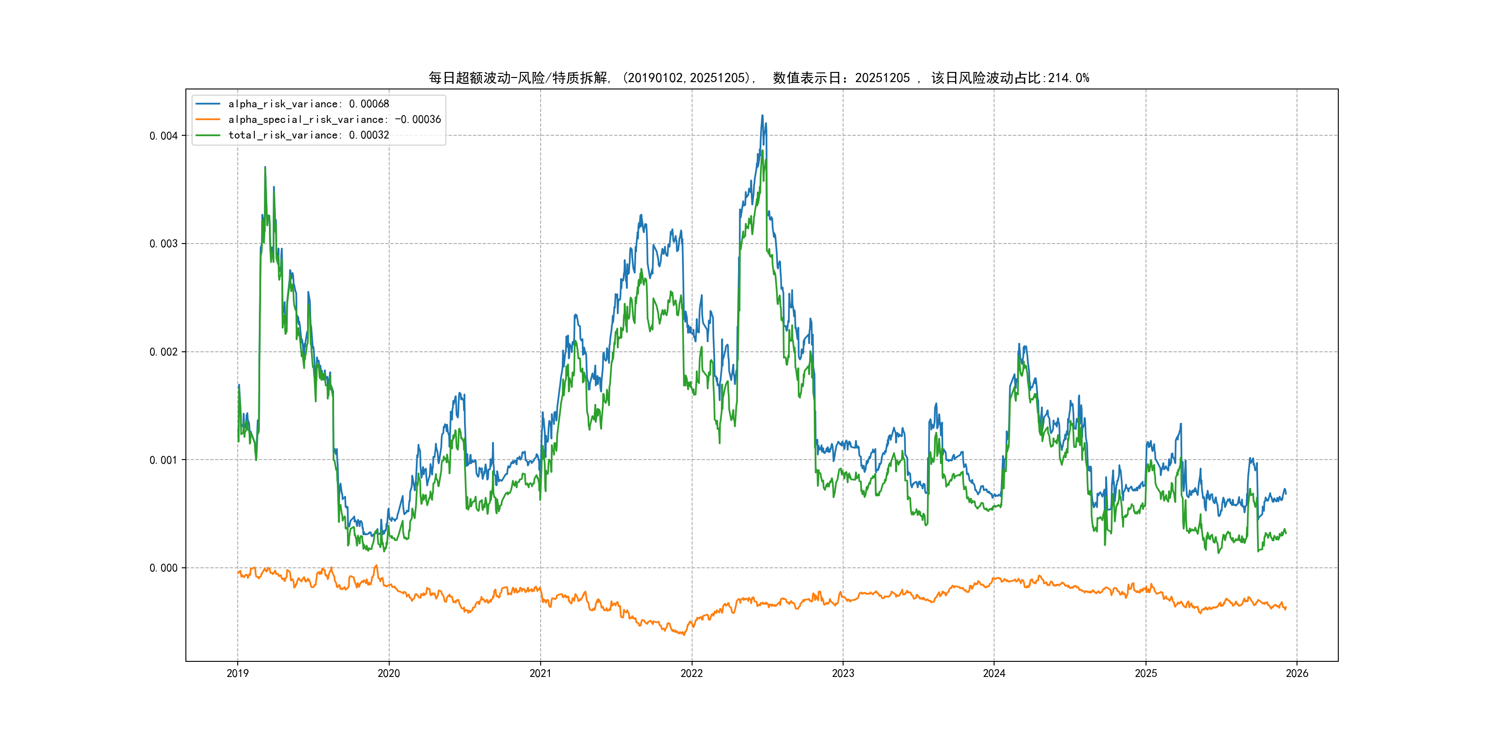
Task: Click the green total_risk_variance legend line
Action: pos(208,135)
